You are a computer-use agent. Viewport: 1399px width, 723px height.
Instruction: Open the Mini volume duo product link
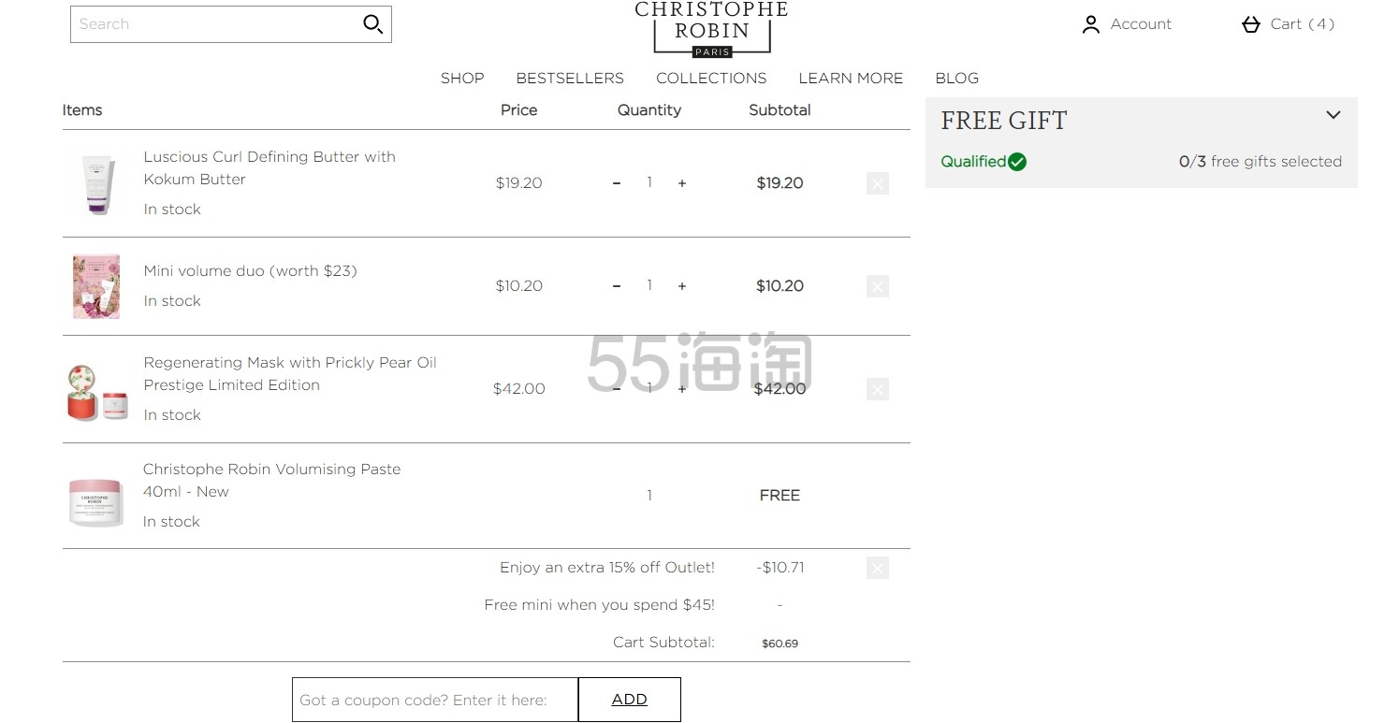pyautogui.click(x=250, y=271)
